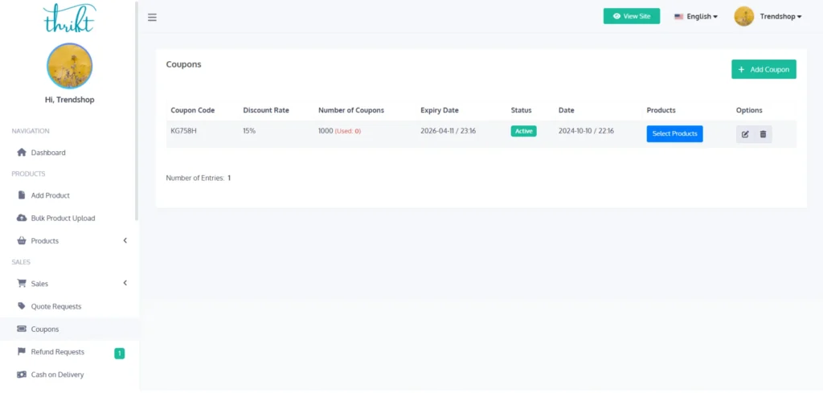Click the Bulk Product Upload cloud icon
This screenshot has width=823, height=393.
tap(22, 218)
